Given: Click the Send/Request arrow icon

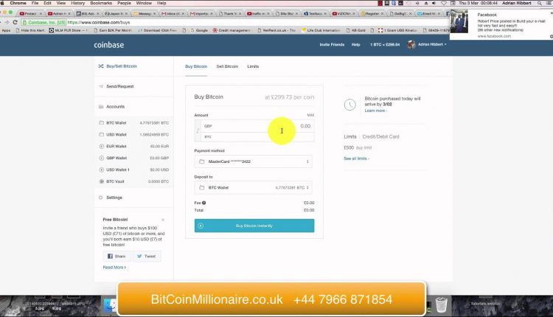Looking at the screenshot, I should click(x=101, y=86).
